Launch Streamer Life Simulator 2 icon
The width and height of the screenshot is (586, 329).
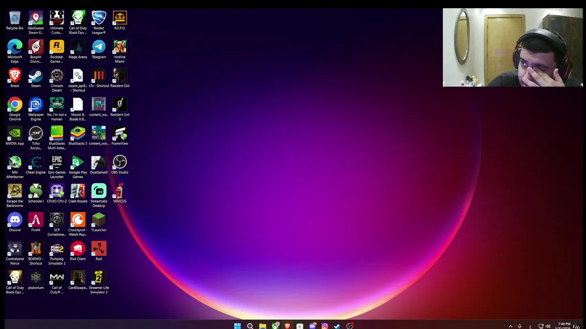[99, 282]
